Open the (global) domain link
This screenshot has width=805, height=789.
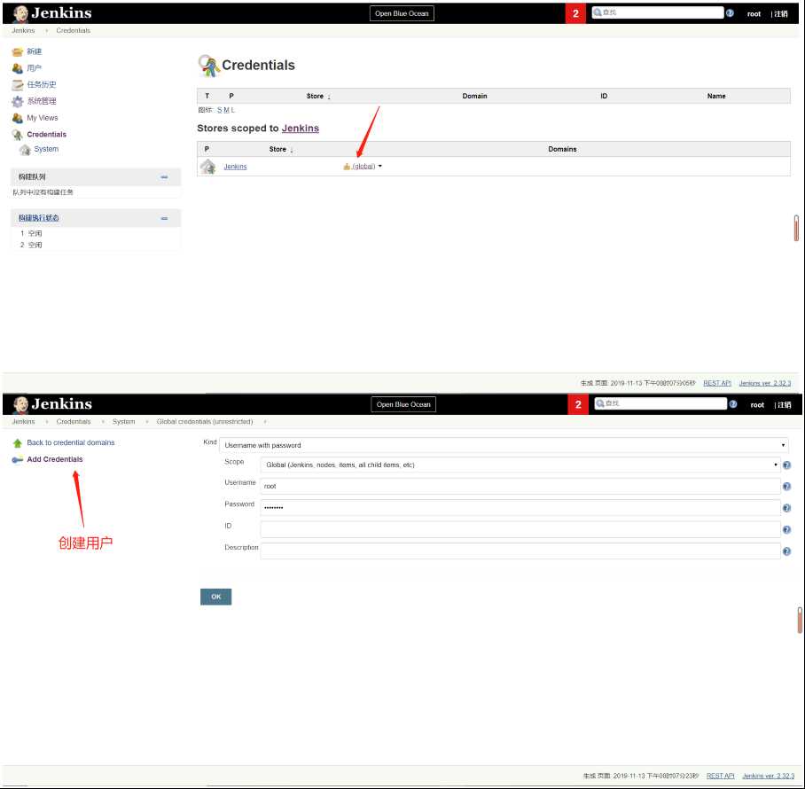[x=363, y=167]
